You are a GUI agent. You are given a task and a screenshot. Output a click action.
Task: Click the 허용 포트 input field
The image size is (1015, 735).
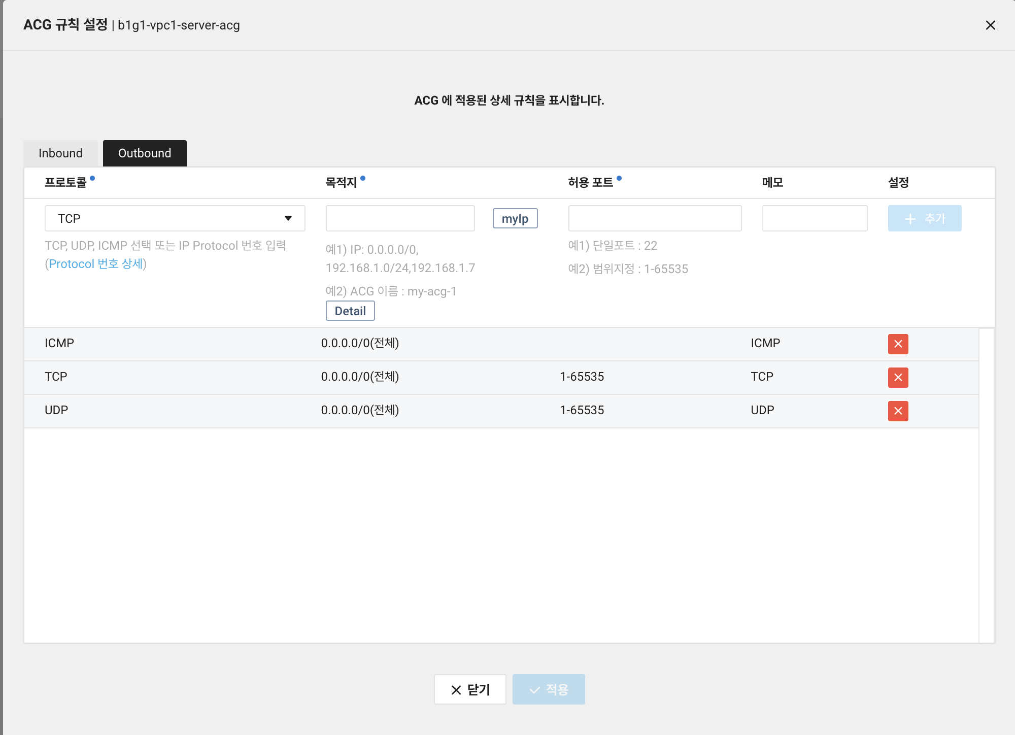coord(655,218)
